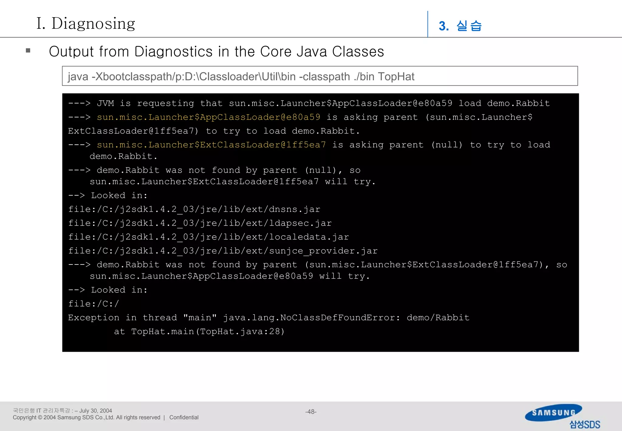
Task: Click the Output from Diagnostics heading
Action: (x=216, y=52)
